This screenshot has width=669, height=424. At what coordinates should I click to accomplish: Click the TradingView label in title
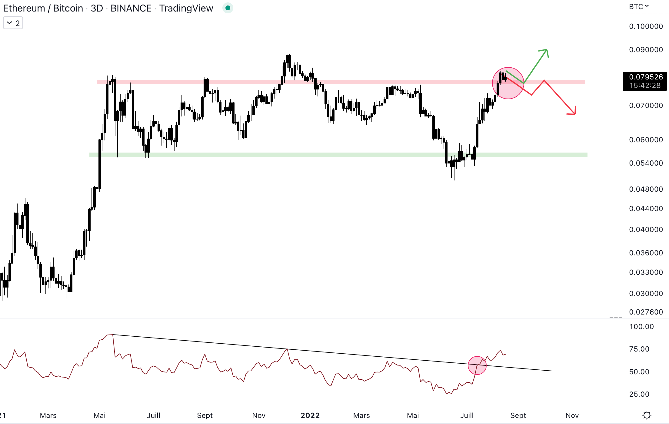tap(186, 8)
